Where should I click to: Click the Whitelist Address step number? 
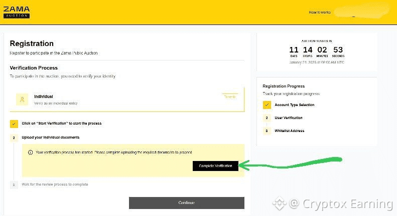(267, 130)
